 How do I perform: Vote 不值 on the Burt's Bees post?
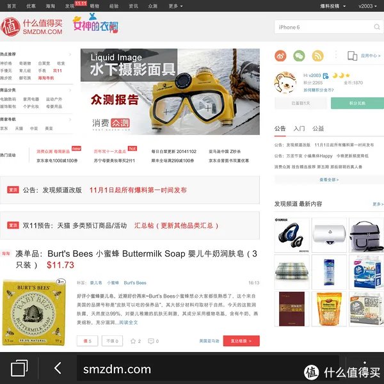click(x=112, y=340)
